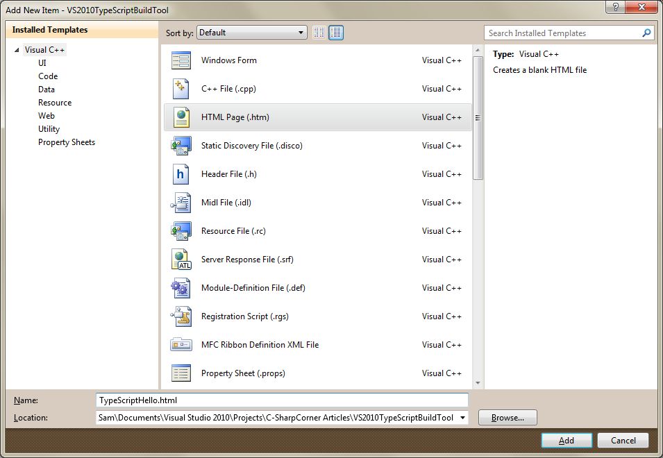Select Registration Script (.rgs) name

coord(245,316)
